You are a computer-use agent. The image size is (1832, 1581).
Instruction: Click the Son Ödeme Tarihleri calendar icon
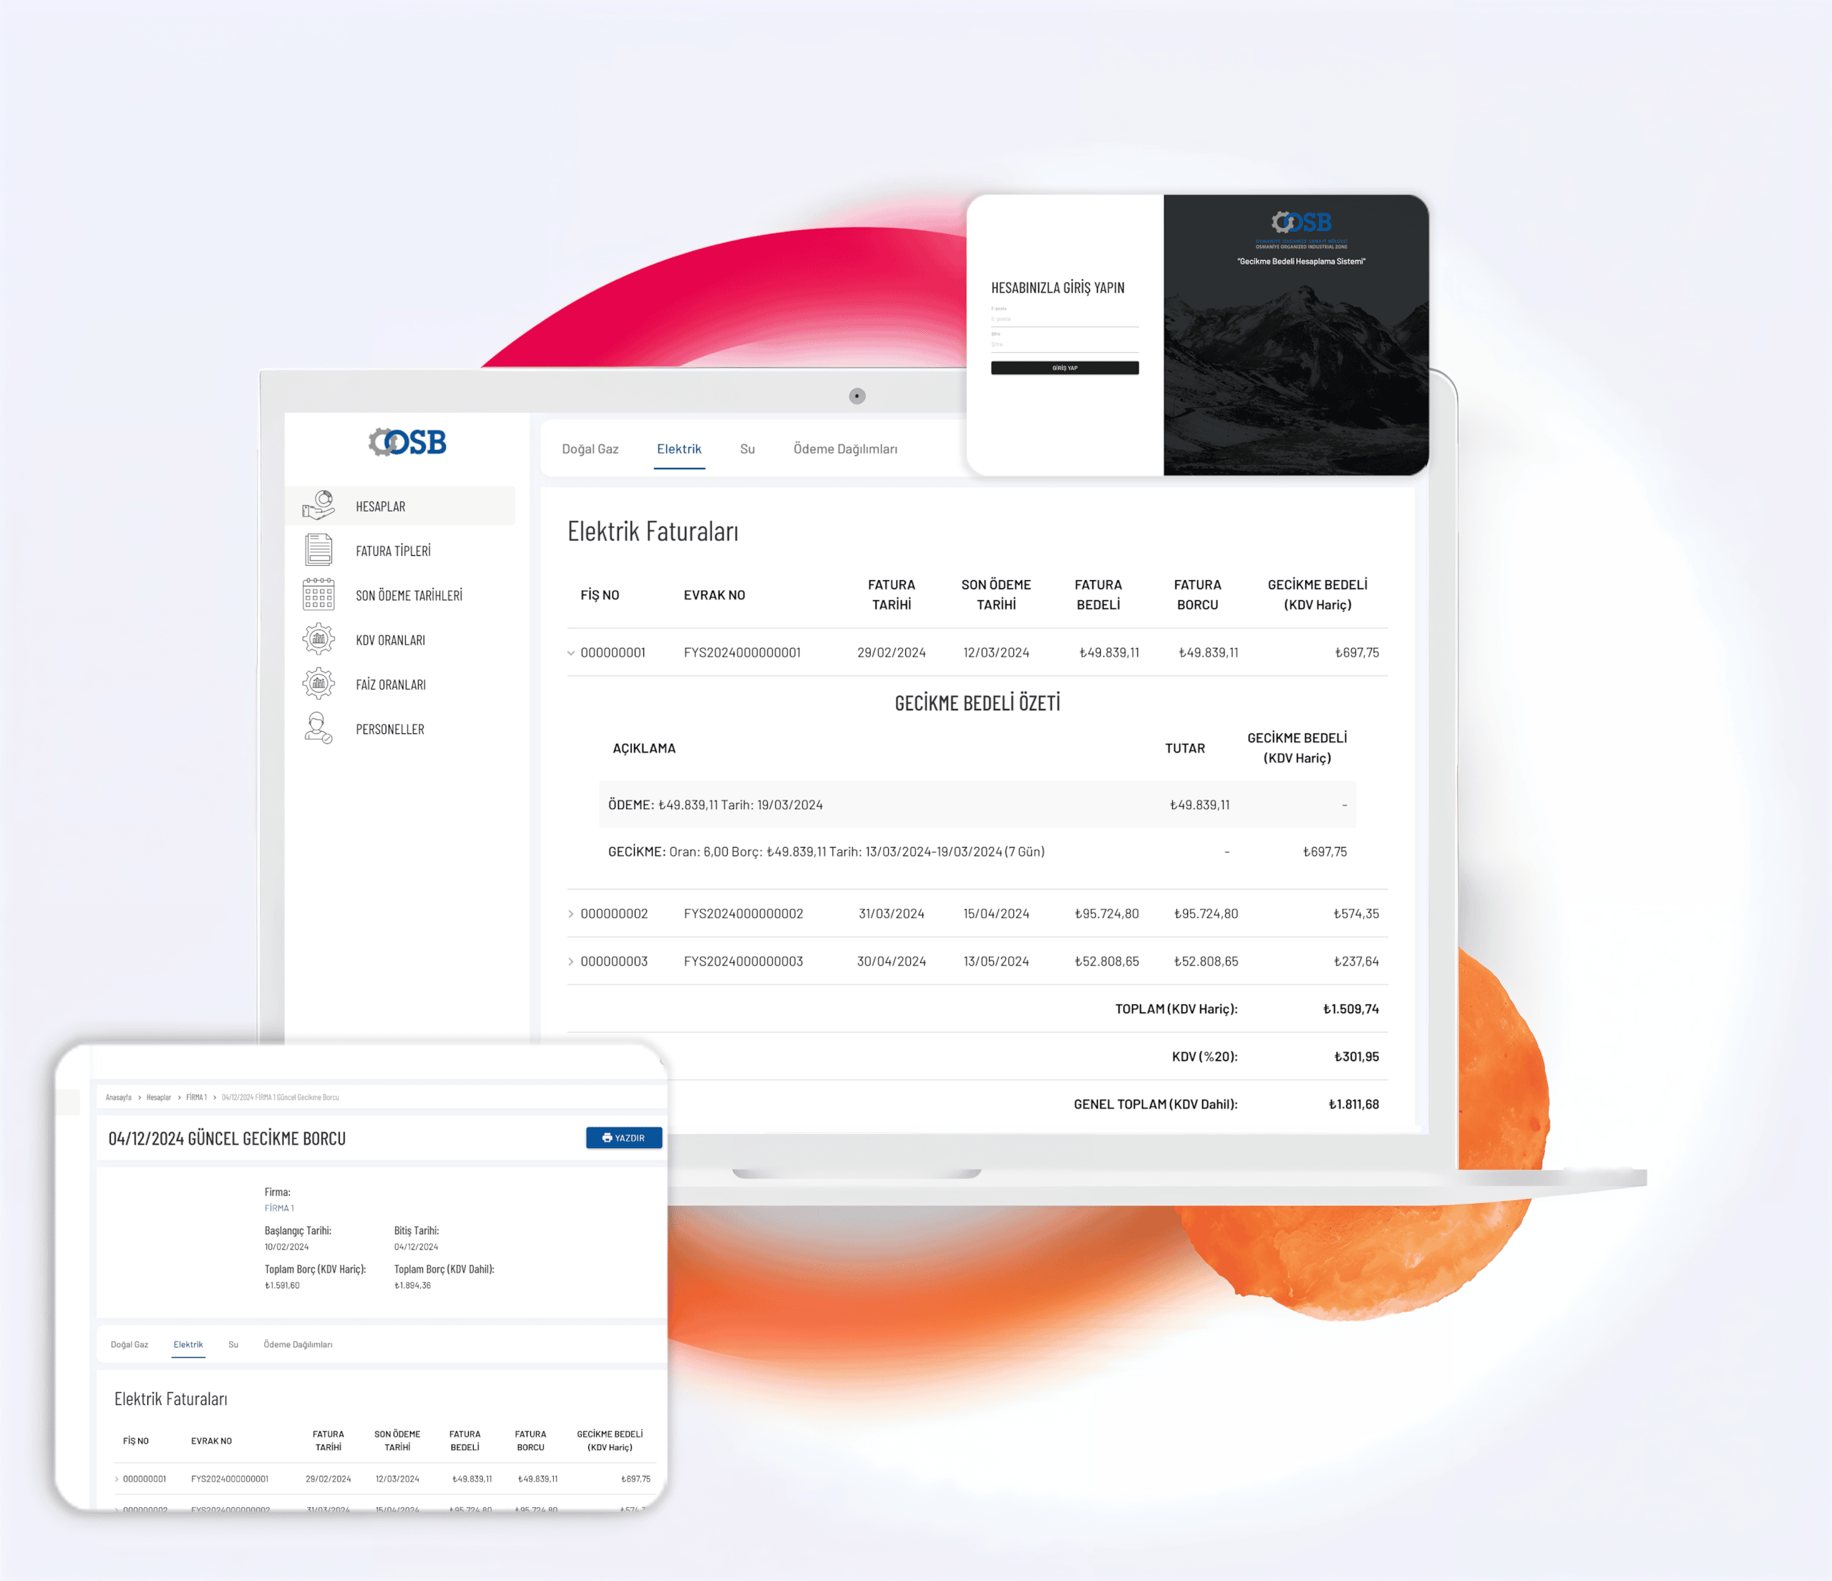(x=318, y=594)
